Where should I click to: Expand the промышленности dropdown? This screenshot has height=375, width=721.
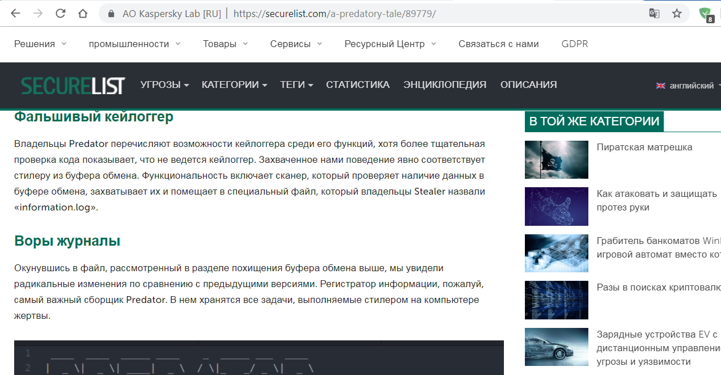coord(135,44)
